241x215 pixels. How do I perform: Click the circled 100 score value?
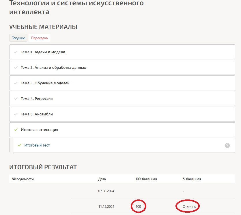[138, 206]
